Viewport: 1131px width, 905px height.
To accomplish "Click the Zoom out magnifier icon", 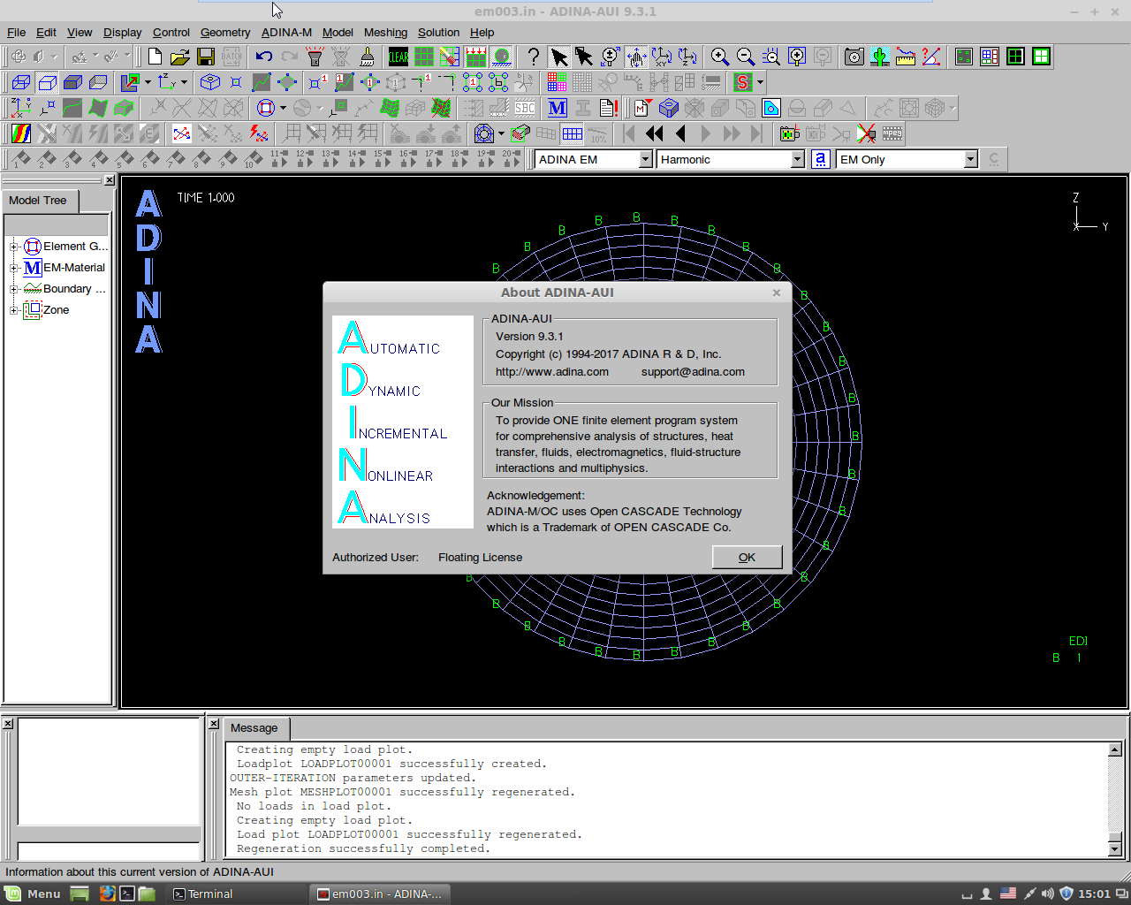I will 746,57.
